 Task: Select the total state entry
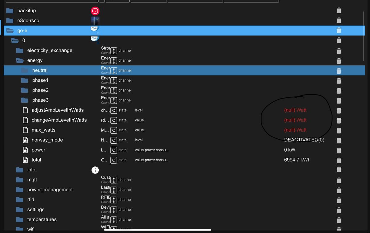36,160
